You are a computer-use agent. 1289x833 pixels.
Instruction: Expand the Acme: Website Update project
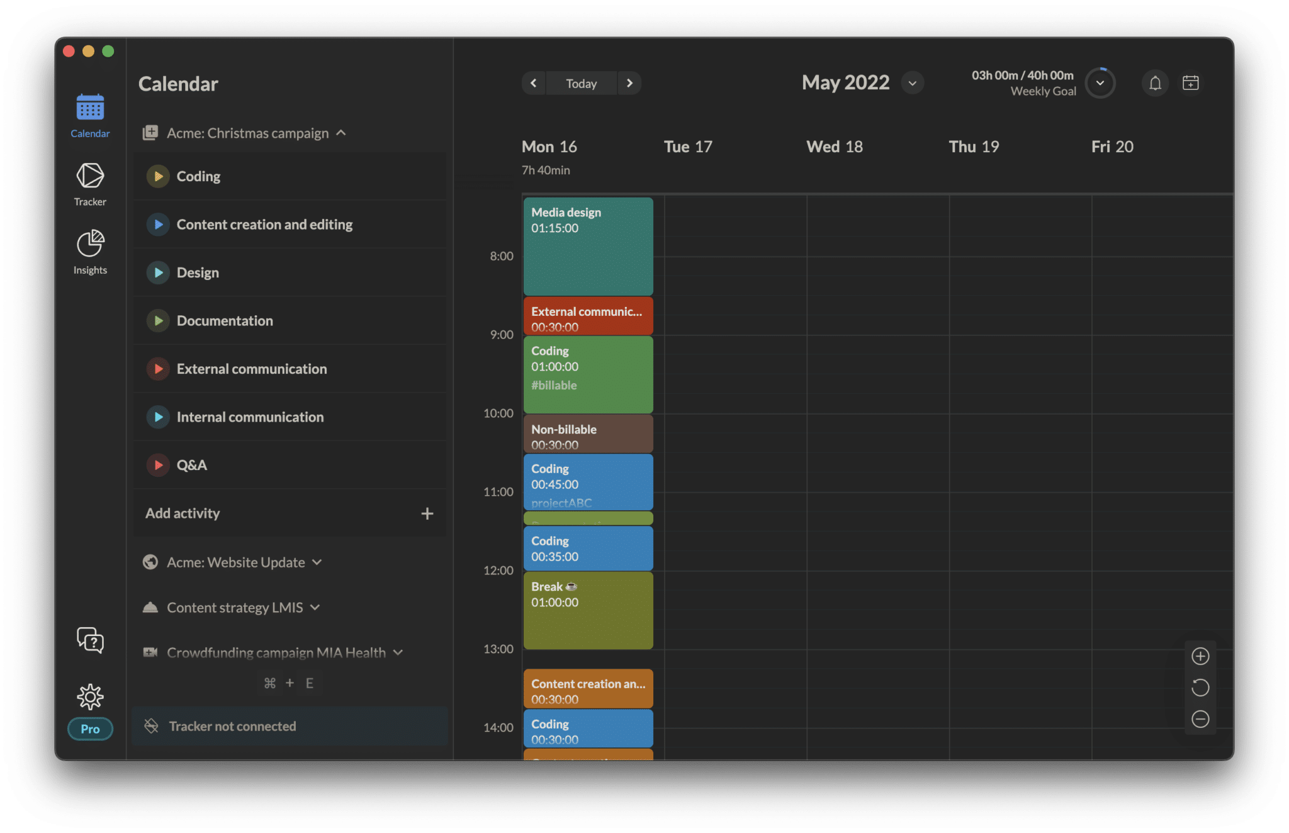click(x=317, y=562)
